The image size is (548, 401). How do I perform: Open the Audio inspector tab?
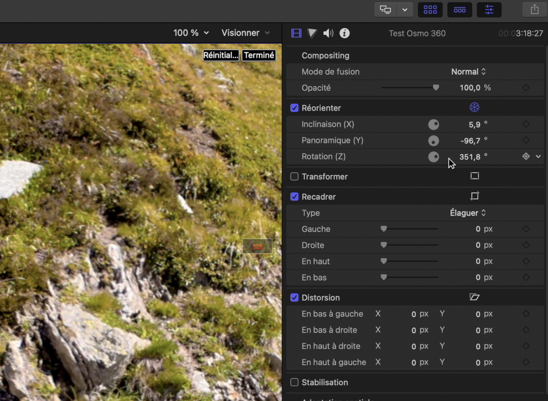click(x=328, y=33)
